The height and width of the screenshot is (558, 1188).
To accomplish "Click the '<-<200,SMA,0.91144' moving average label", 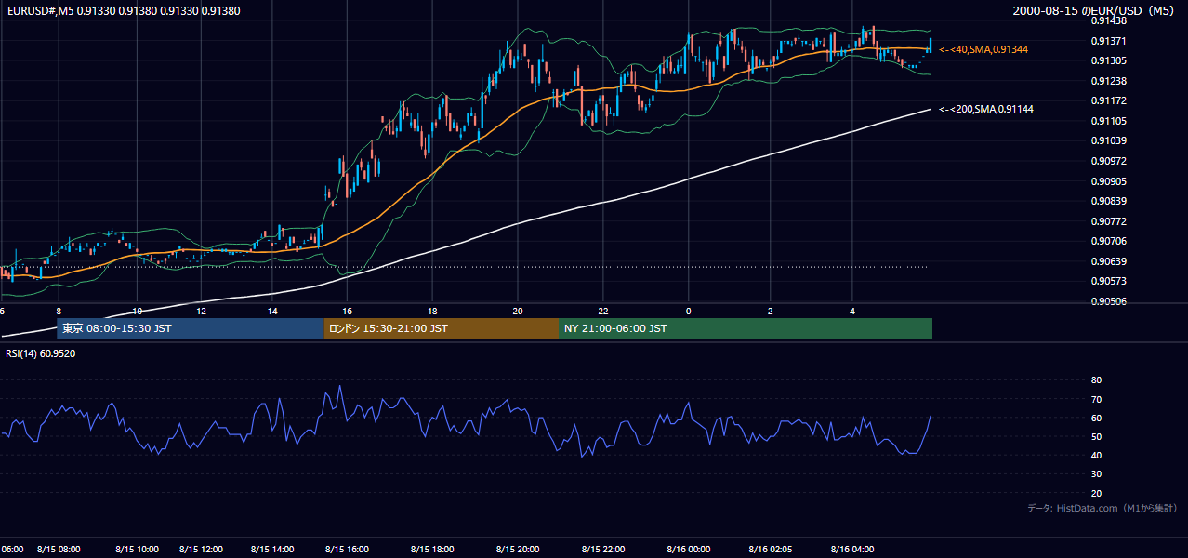I will (986, 110).
